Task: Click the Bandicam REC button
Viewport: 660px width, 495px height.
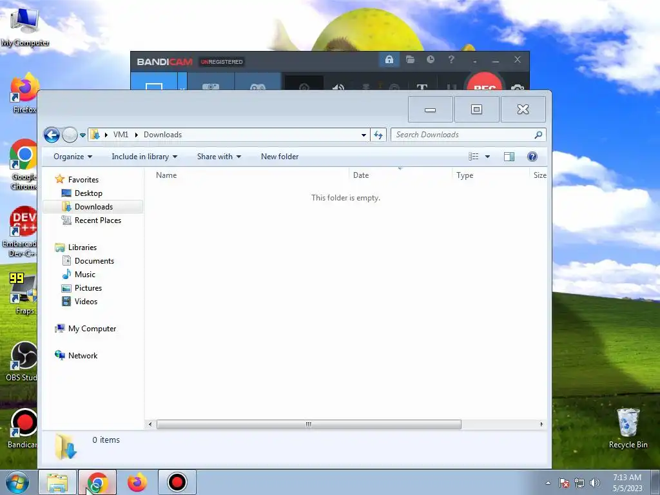Action: coord(485,82)
